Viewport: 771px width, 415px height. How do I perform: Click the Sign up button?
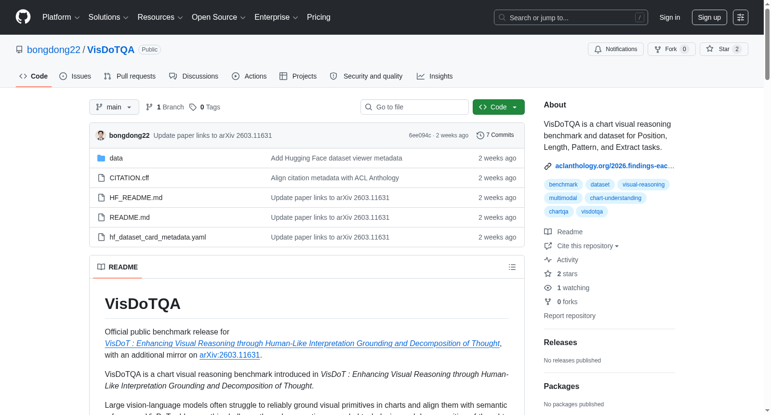pyautogui.click(x=709, y=17)
